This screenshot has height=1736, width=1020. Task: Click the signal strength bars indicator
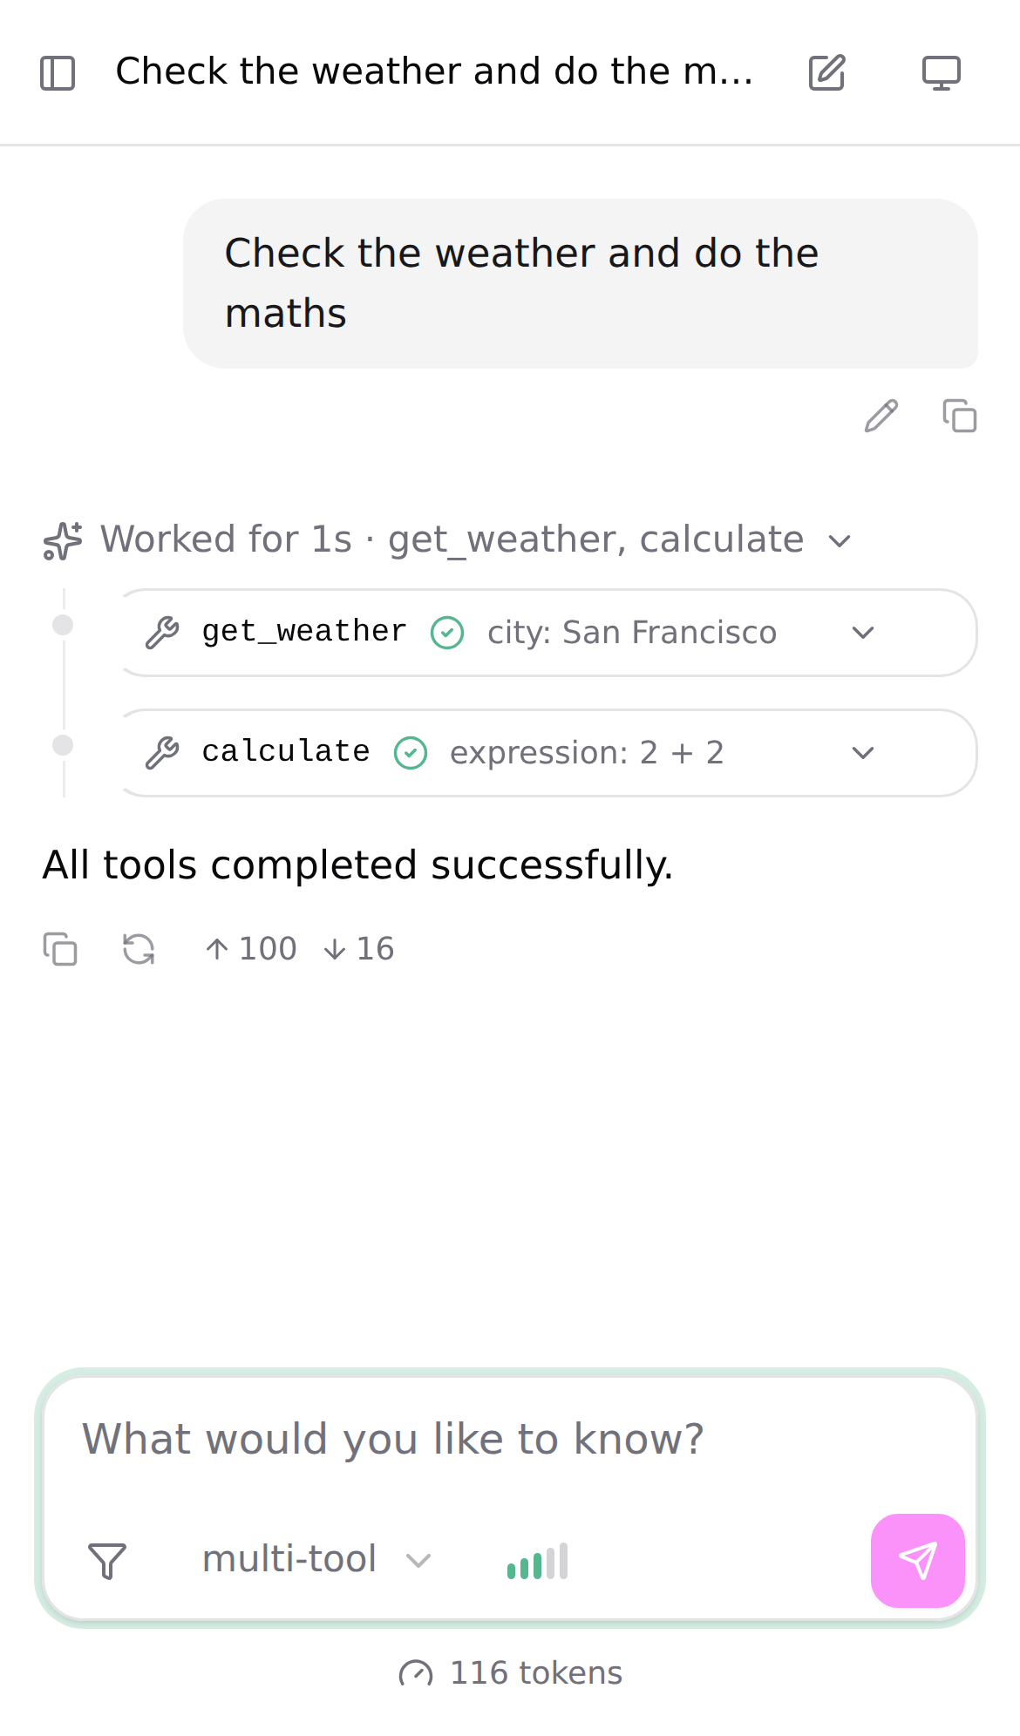click(537, 1561)
